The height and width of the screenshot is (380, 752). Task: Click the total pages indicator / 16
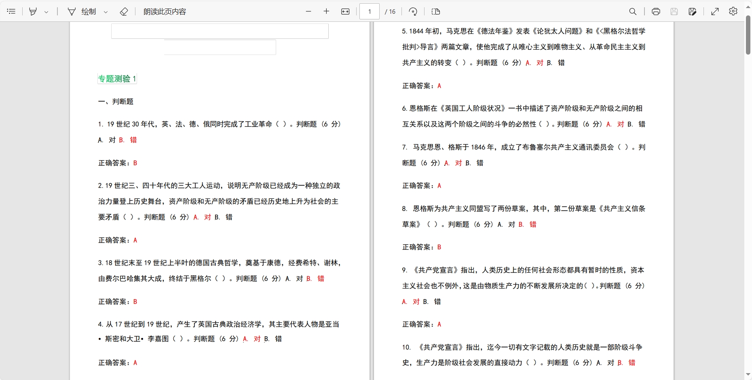390,12
